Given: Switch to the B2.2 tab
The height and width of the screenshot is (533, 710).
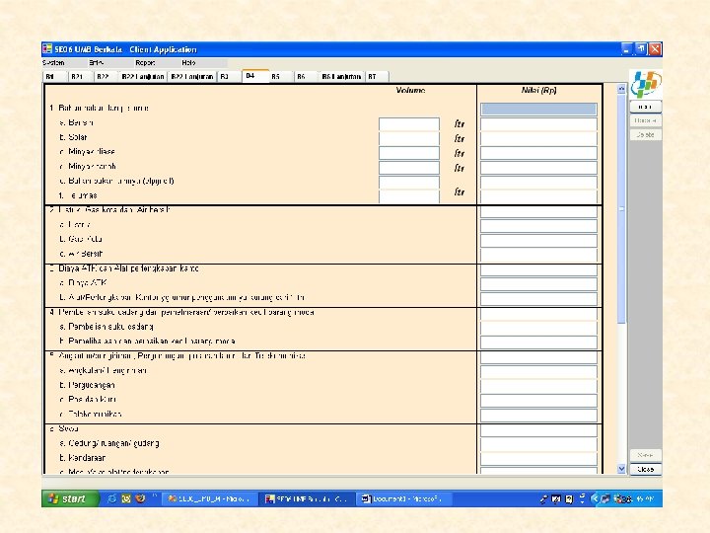Looking at the screenshot, I should click(x=106, y=77).
